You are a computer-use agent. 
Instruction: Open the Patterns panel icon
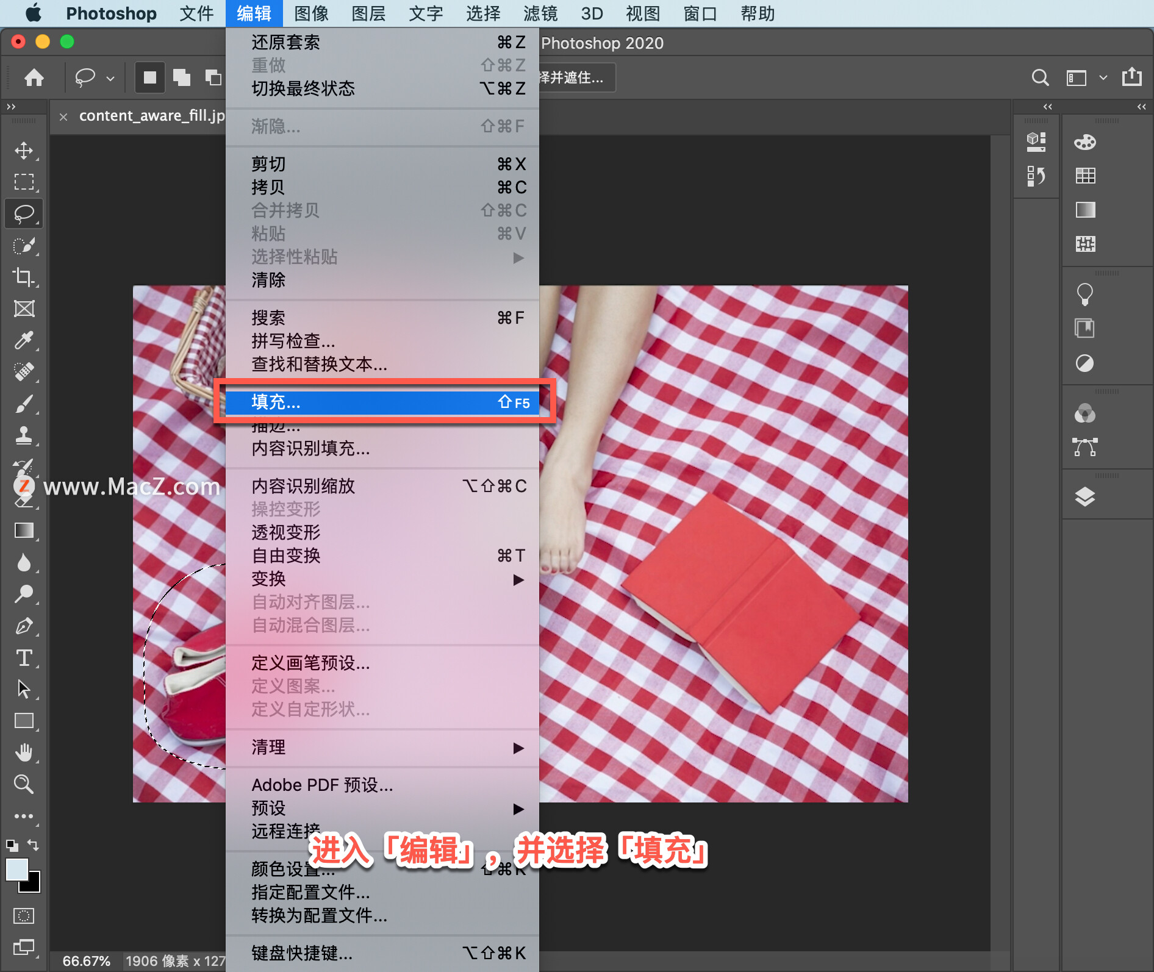click(x=1085, y=245)
